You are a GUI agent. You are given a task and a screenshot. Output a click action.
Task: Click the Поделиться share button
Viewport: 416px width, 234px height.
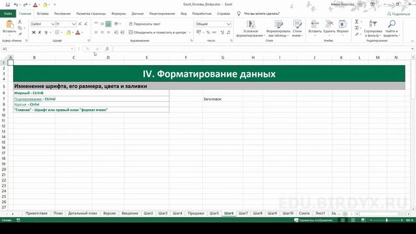coord(398,14)
